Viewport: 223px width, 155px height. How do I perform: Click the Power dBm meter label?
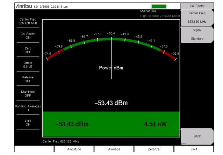pos(111,68)
